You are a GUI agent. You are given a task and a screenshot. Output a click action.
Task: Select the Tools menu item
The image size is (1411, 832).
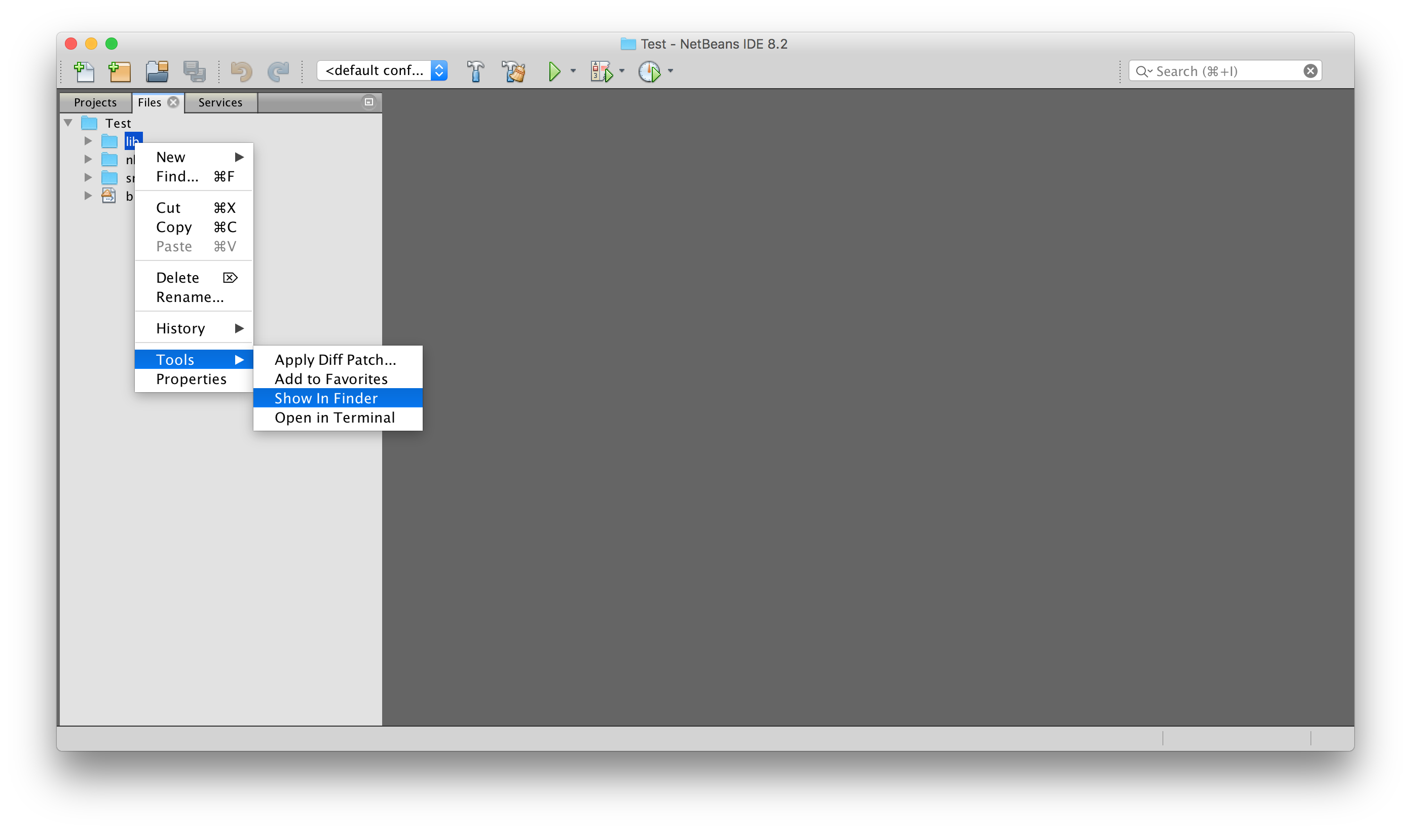click(194, 359)
